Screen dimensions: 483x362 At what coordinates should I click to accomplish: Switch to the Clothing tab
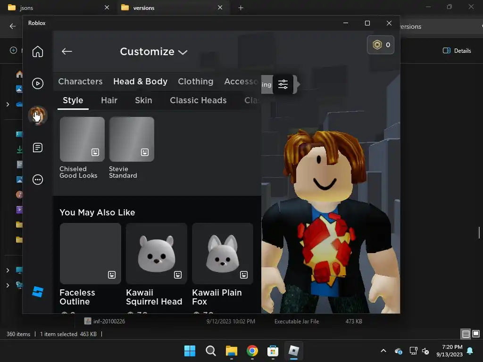click(x=196, y=81)
